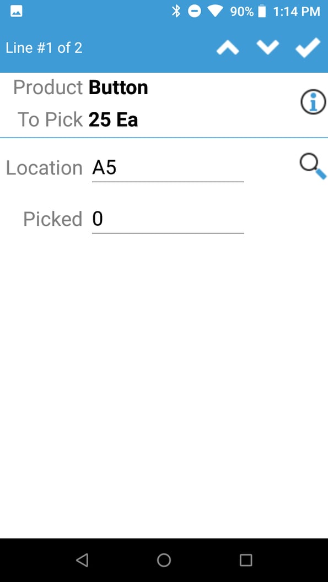The image size is (328, 582).
Task: Select the Line #1 of 2 label
Action: [x=44, y=47]
